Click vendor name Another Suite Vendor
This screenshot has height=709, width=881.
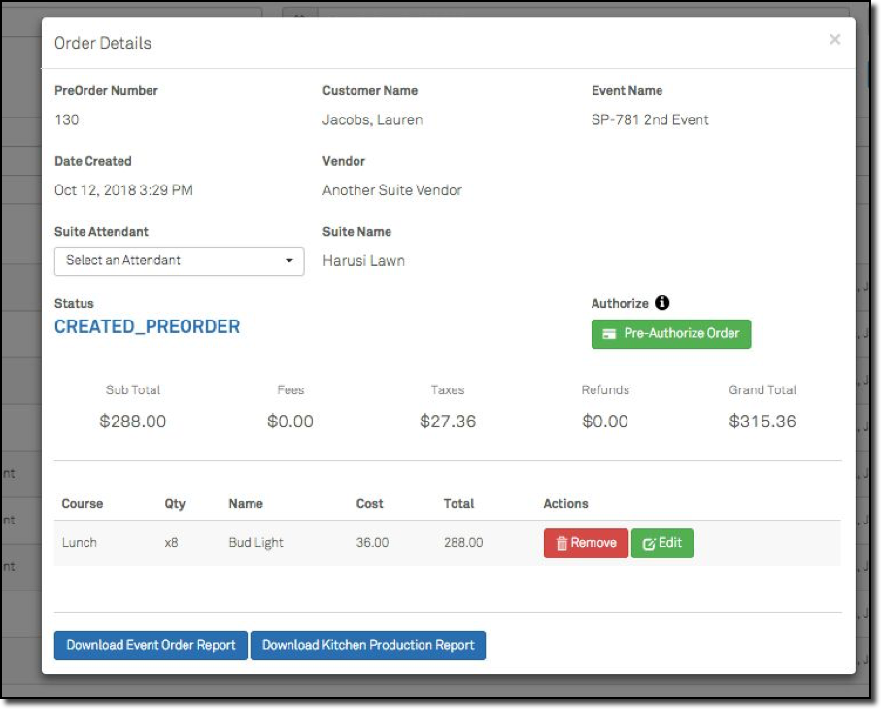pyautogui.click(x=392, y=190)
